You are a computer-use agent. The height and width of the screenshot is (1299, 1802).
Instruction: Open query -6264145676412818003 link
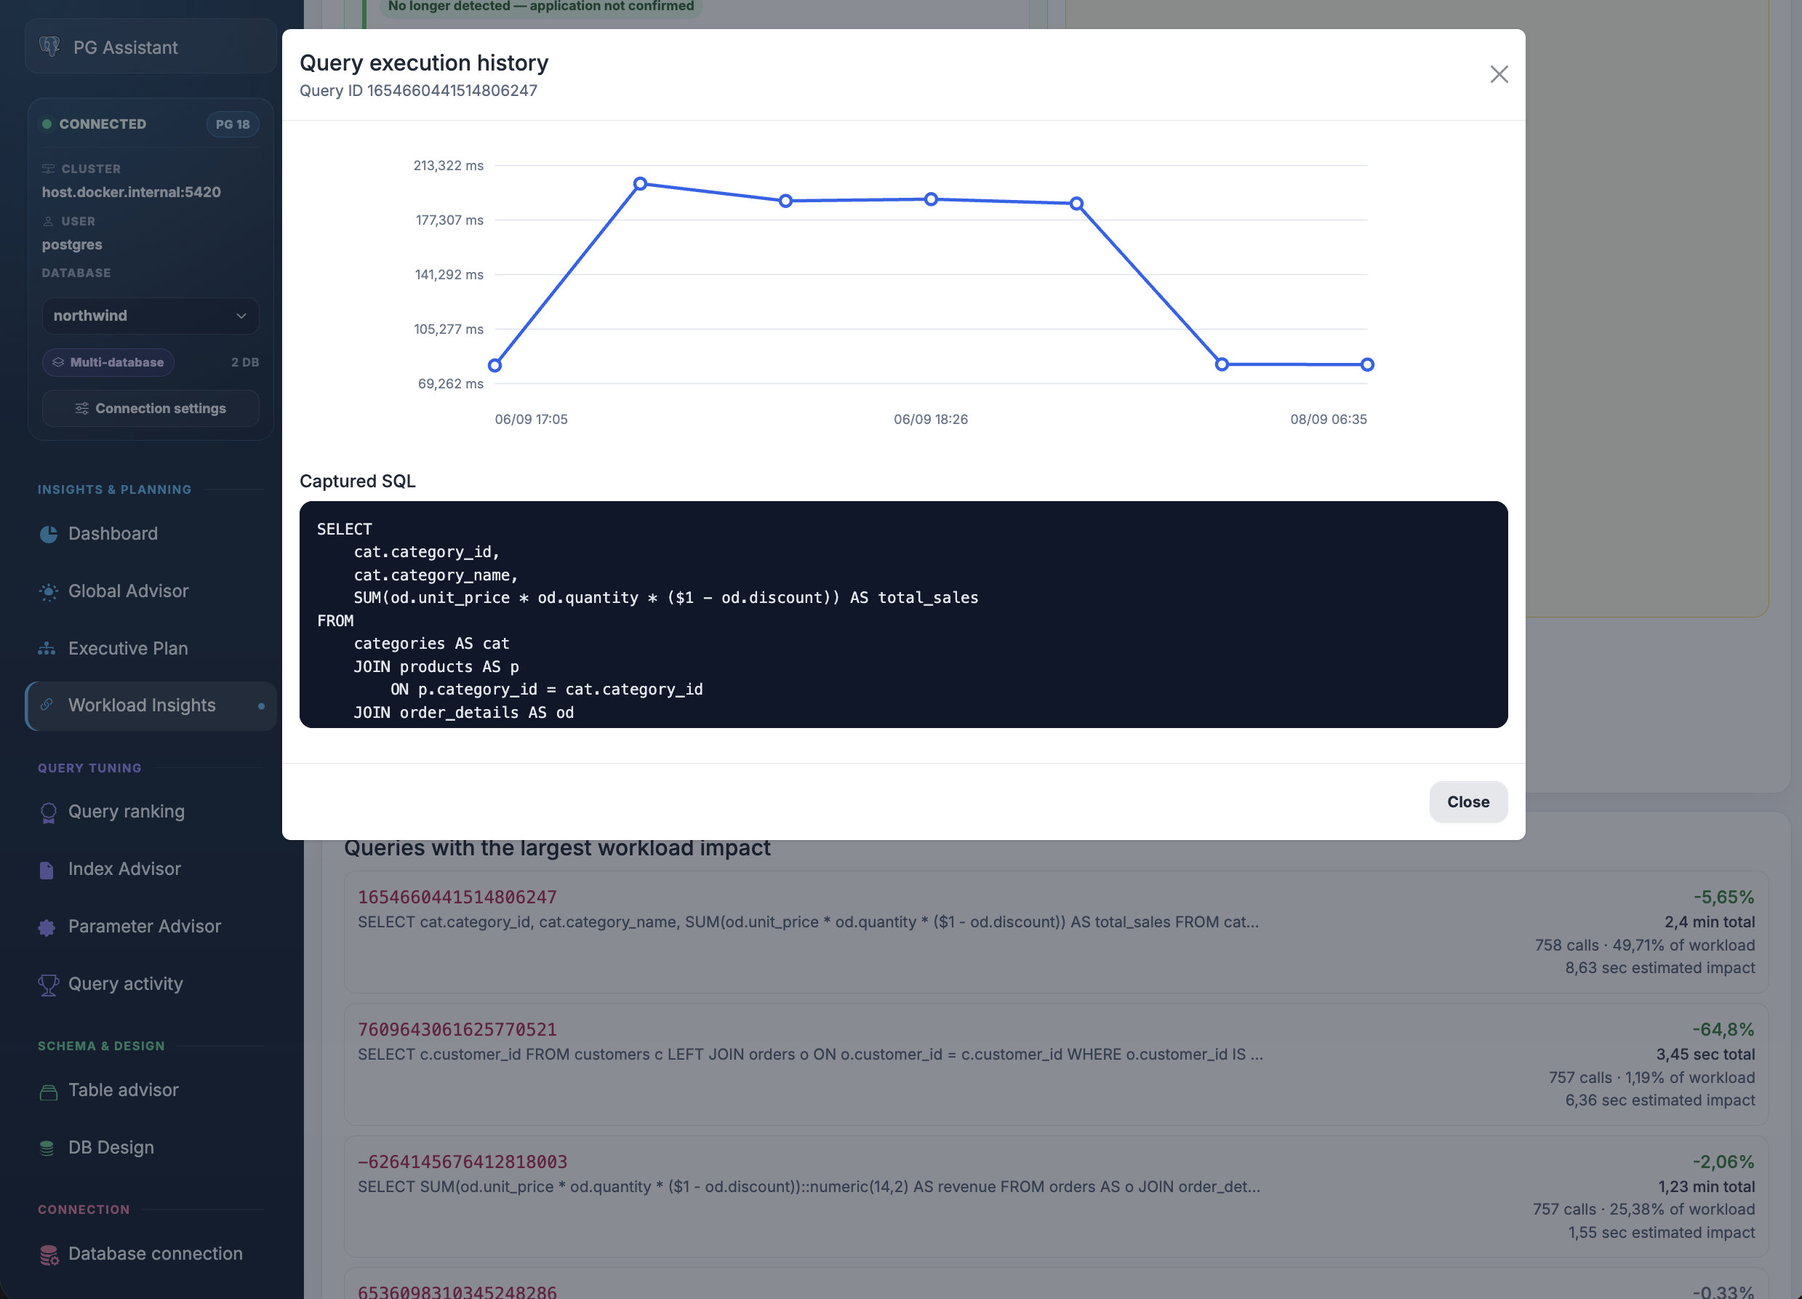pos(462,1162)
